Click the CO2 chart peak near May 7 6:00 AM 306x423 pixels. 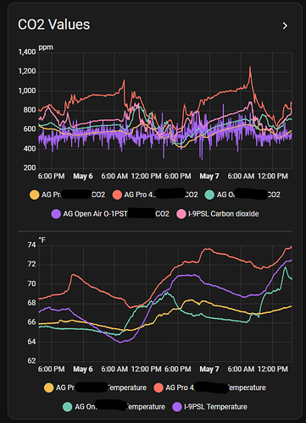tap(250, 68)
